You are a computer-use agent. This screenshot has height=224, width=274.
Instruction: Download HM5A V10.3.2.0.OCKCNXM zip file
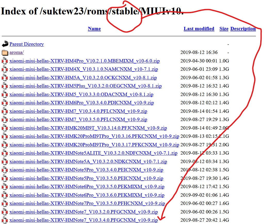pos(83,78)
